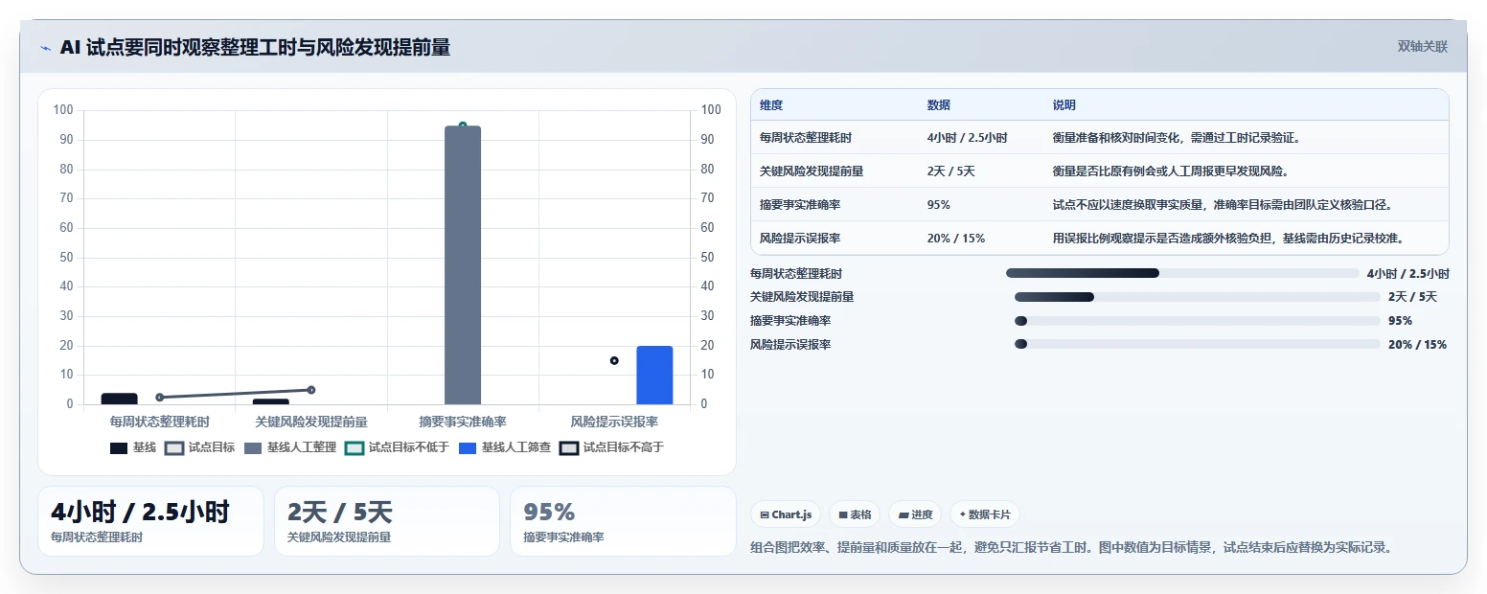
Task: Click the 摘要事实准确率 progress bar
Action: (x=1197, y=321)
